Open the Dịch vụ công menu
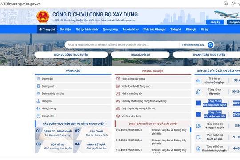Screen dimensions: 240x160 click(x=110, y=29)
